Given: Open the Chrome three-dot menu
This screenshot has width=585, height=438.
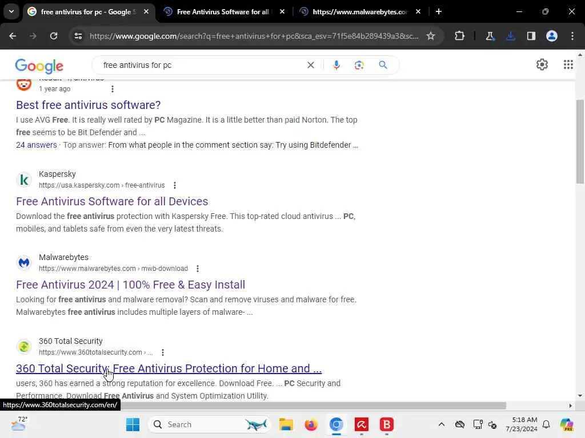Looking at the screenshot, I should [572, 36].
